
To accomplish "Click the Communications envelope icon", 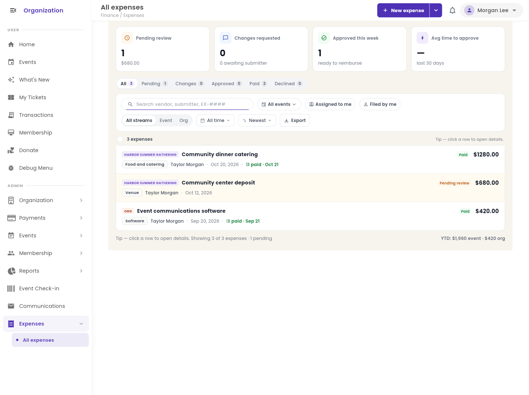I will coord(11,306).
